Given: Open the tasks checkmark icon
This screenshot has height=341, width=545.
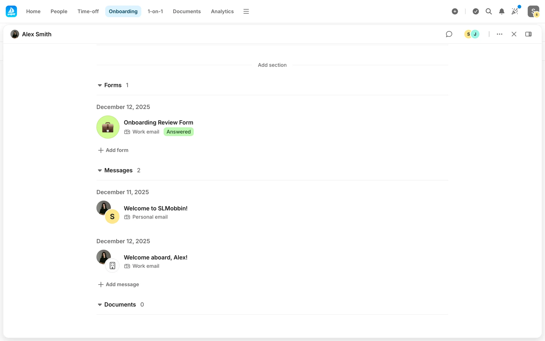Looking at the screenshot, I should (476, 11).
